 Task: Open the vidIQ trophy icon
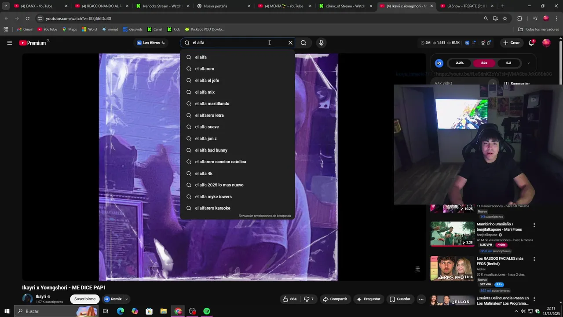pos(483,43)
